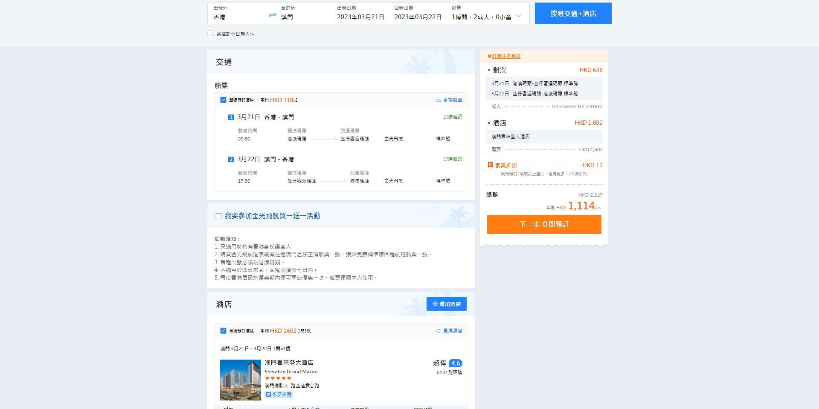Click the 搜尋交通+酒店 search button

click(x=573, y=13)
